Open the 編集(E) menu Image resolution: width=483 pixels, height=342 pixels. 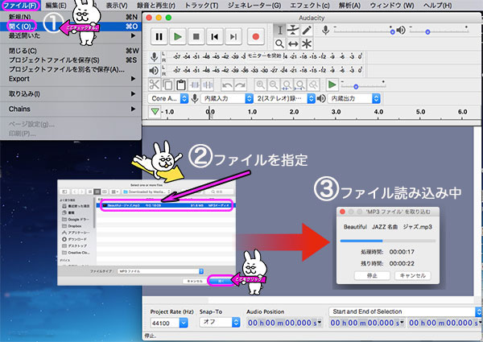(x=56, y=6)
